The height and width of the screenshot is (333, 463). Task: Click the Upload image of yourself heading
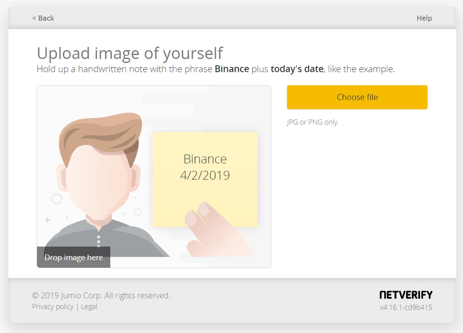pos(130,53)
